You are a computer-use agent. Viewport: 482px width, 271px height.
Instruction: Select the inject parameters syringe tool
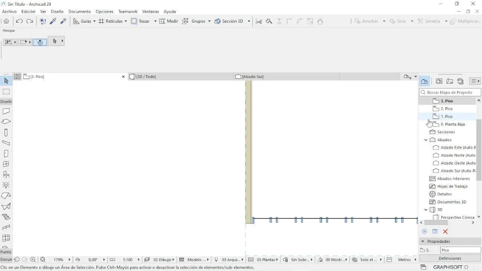pyautogui.click(x=63, y=21)
